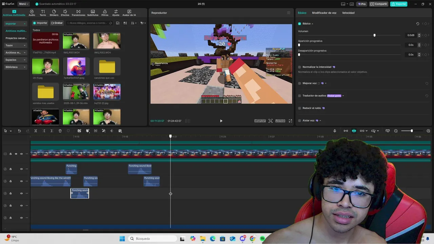Enable Normalizar la intensidad checkbox
The image size is (434, 244).
click(299, 67)
